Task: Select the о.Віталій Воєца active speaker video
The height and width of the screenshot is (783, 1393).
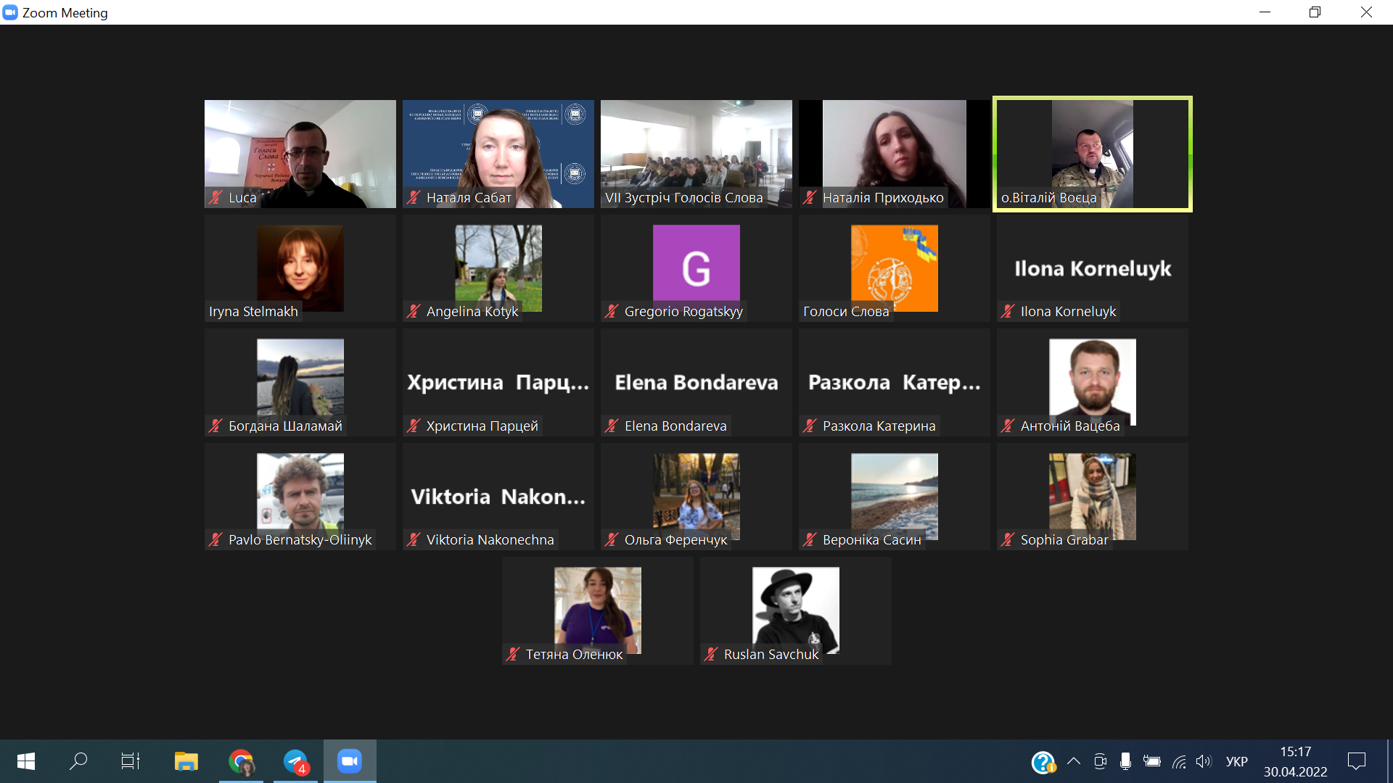Action: 1092,154
